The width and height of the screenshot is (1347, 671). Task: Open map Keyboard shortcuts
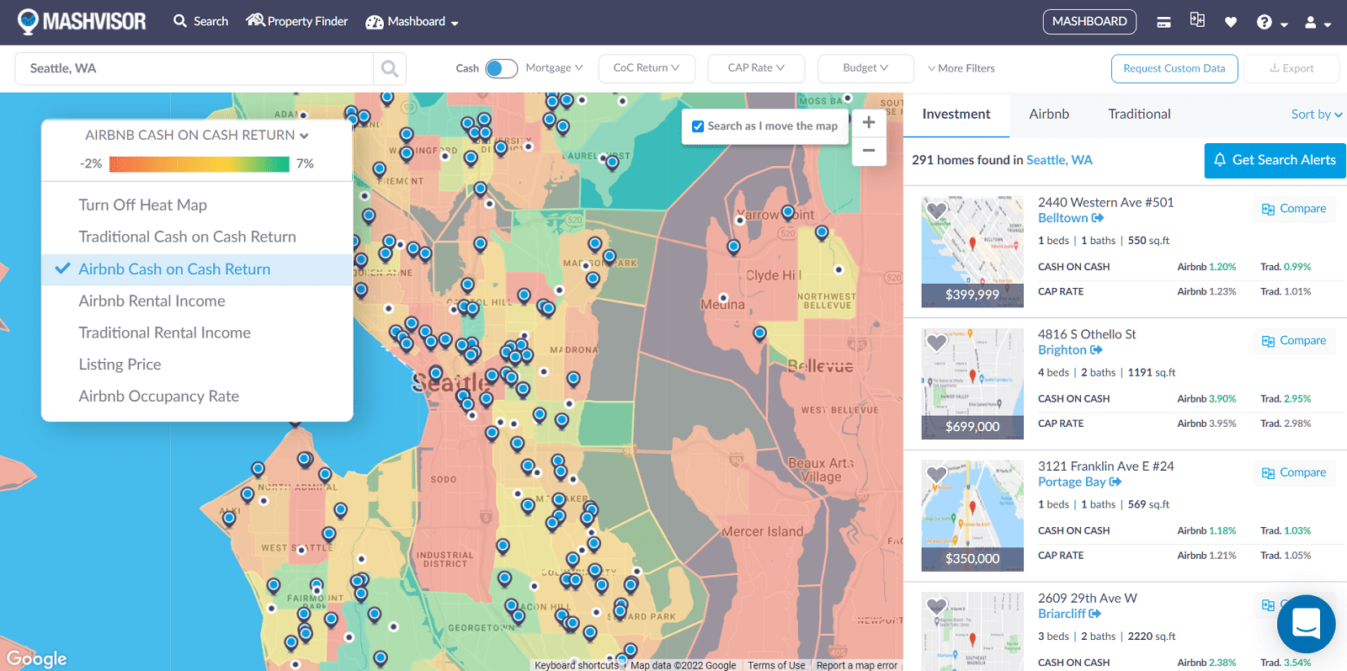(577, 665)
